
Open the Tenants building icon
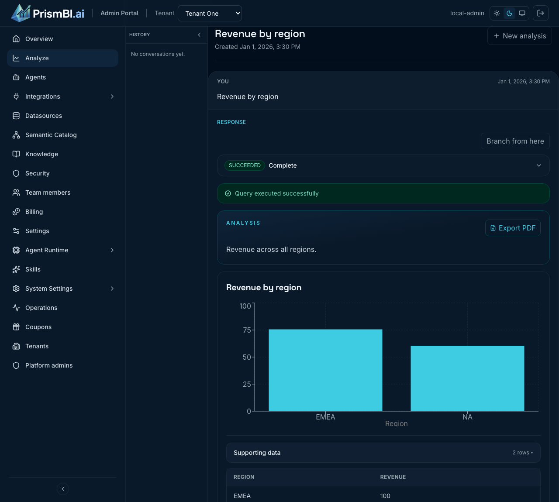(16, 346)
